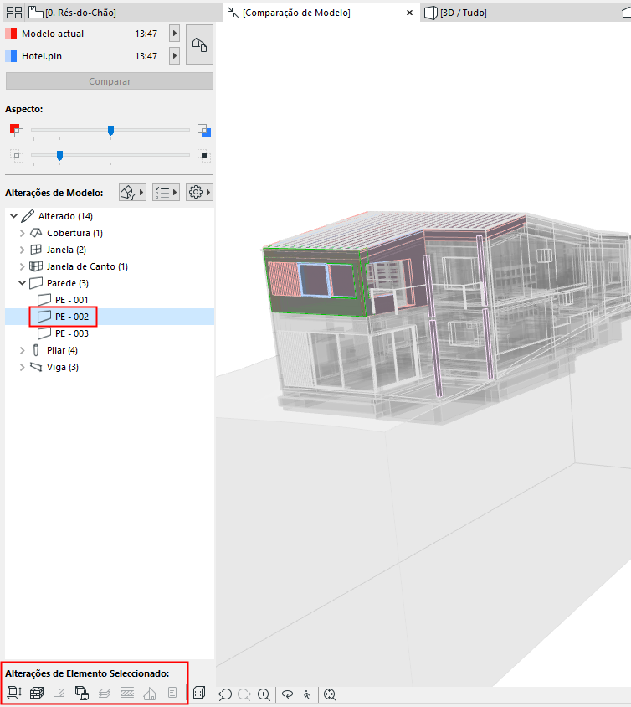Click the next zoom icon
This screenshot has width=631, height=707.
pyautogui.click(x=244, y=694)
